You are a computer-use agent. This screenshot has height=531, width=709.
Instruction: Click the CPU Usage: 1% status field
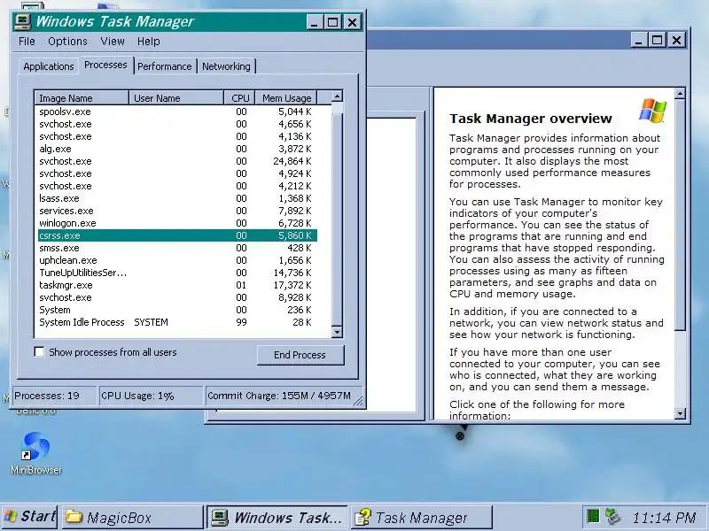[151, 396]
